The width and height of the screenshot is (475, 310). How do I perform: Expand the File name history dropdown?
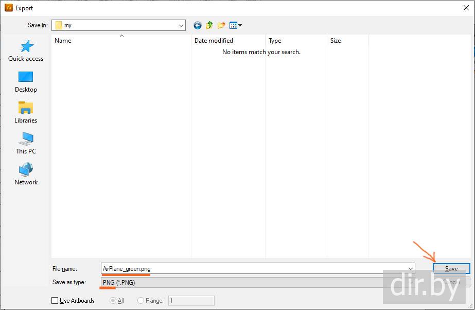(x=411, y=269)
